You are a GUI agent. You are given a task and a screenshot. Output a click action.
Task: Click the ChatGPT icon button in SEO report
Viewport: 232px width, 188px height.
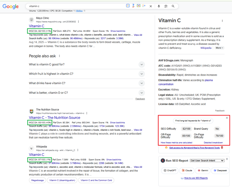point(170,171)
